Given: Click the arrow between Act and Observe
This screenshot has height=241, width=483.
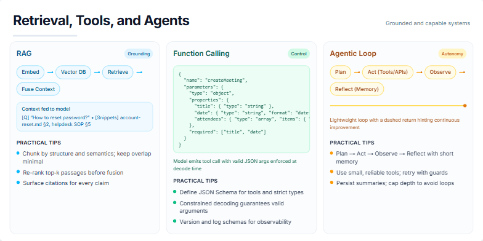Looking at the screenshot, I should [419, 73].
